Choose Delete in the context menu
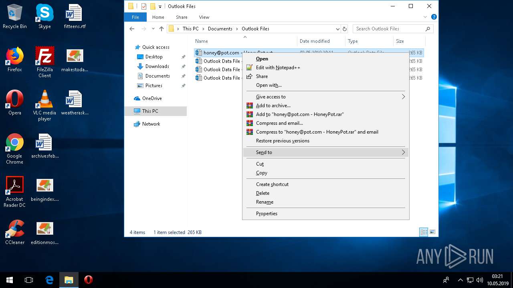The width and height of the screenshot is (513, 288). 326,193
